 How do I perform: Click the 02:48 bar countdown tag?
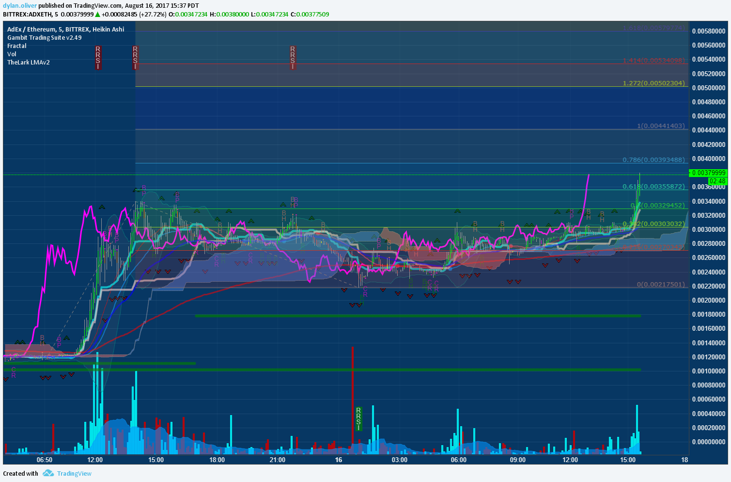[717, 181]
